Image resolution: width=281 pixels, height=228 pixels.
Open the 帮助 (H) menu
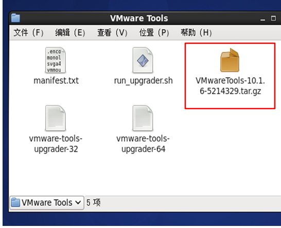(196, 32)
